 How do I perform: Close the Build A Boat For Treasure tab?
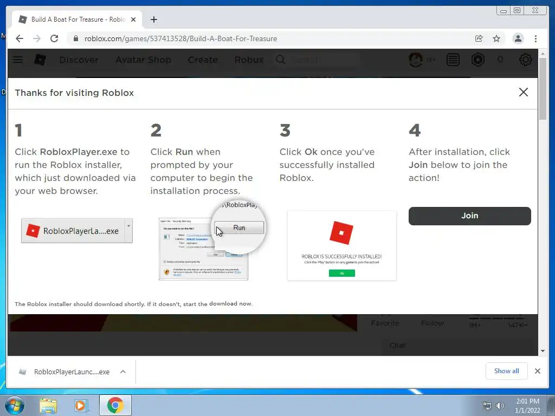pos(133,19)
